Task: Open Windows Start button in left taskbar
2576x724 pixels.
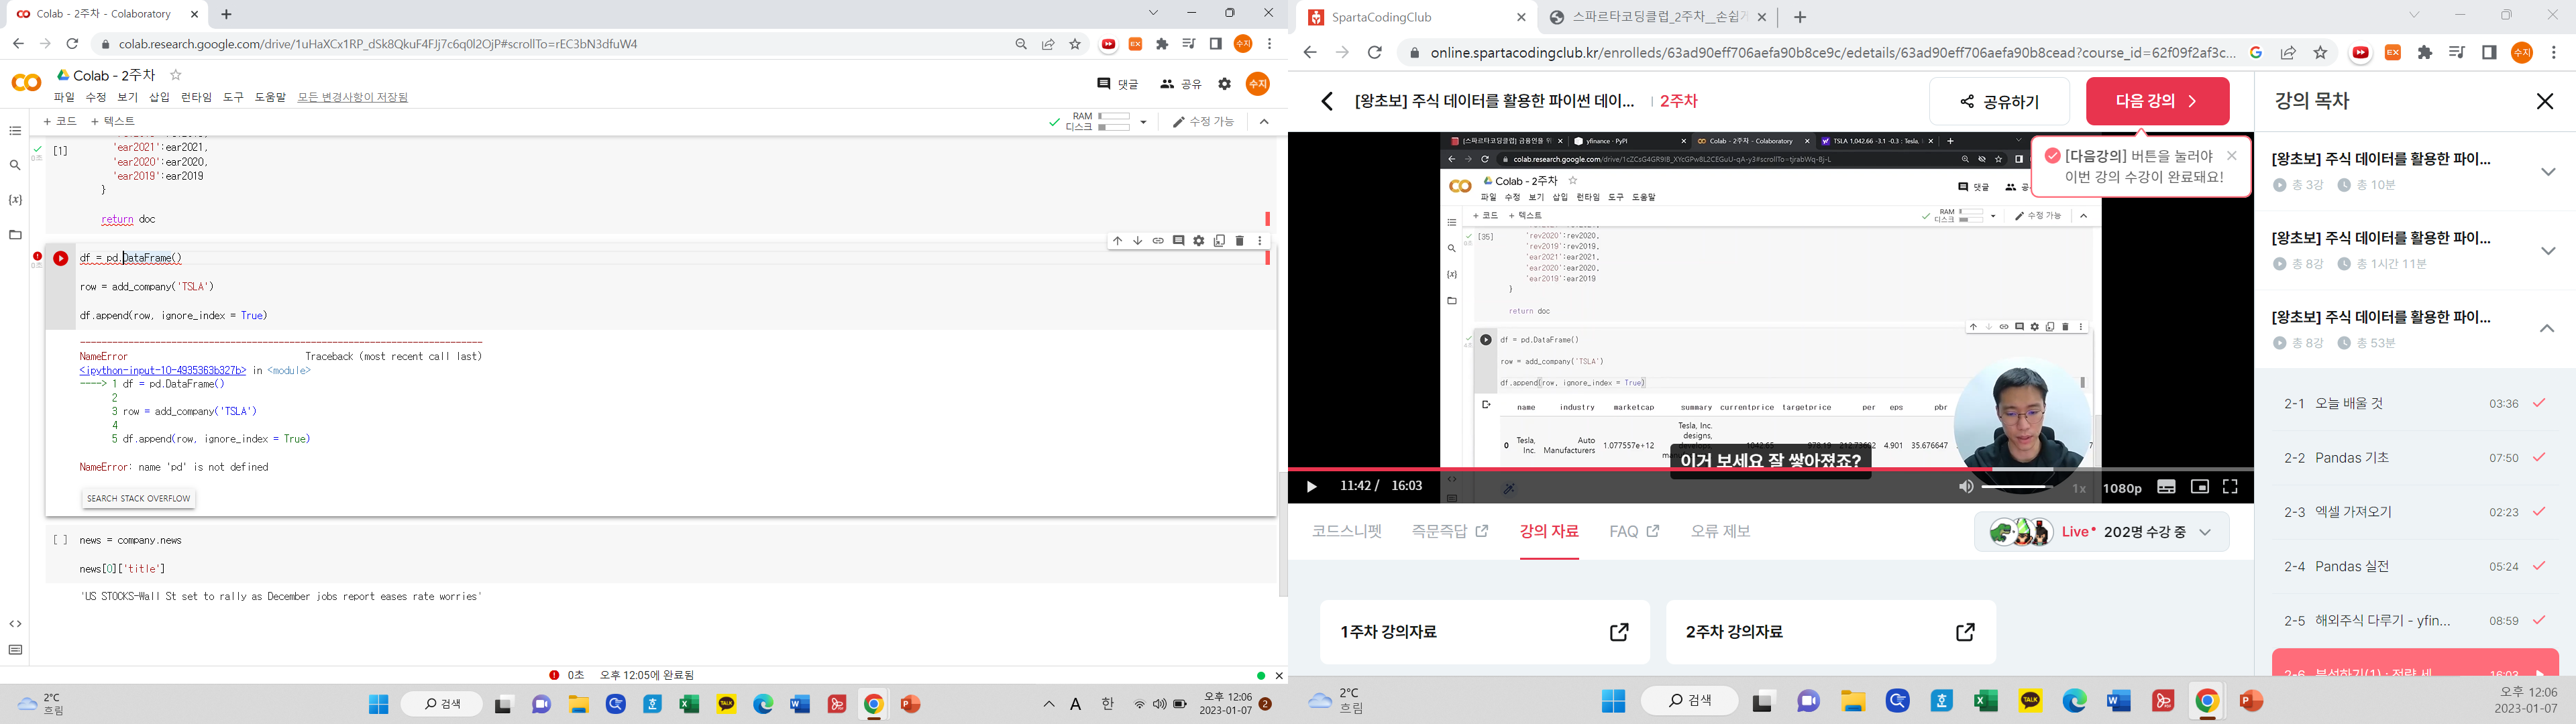Action: coord(378,704)
